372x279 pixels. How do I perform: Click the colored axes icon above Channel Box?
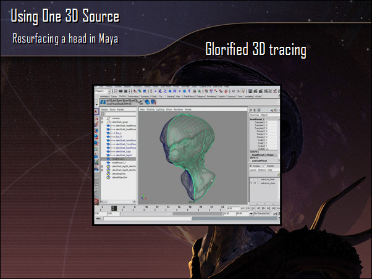[x=272, y=110]
